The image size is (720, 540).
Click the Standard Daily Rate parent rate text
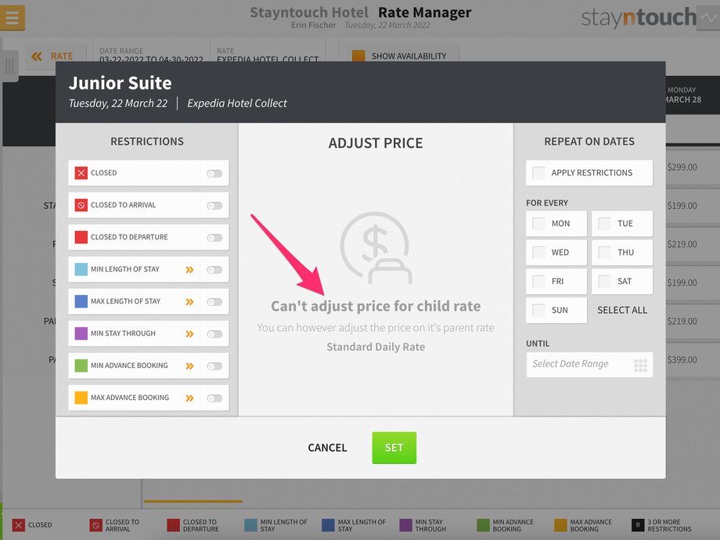[376, 347]
